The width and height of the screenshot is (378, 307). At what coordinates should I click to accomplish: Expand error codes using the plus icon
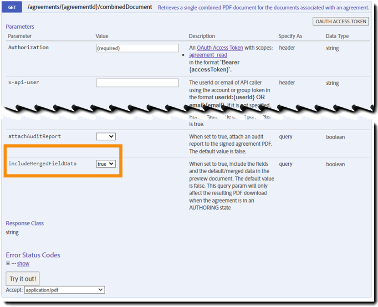(7, 263)
